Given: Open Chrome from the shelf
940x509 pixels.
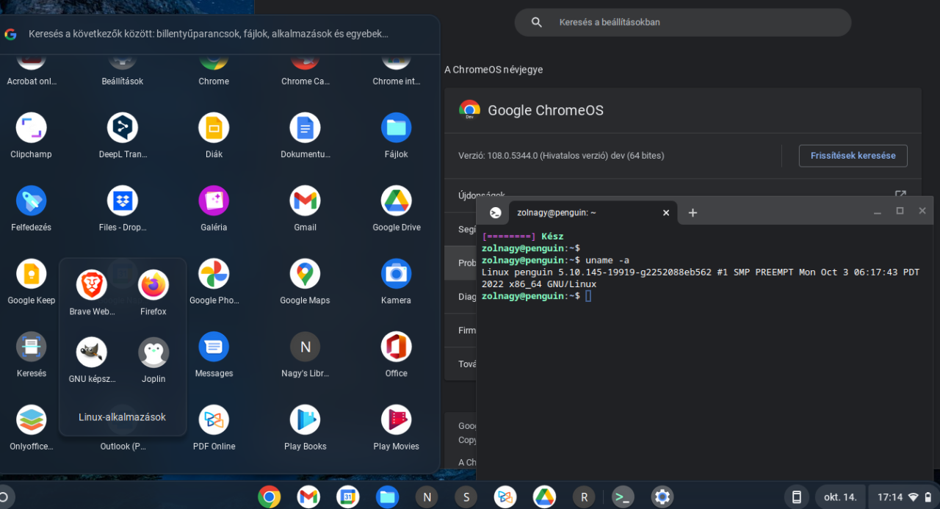Looking at the screenshot, I should [x=270, y=497].
